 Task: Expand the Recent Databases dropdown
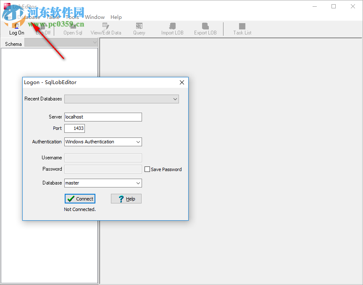(x=175, y=99)
